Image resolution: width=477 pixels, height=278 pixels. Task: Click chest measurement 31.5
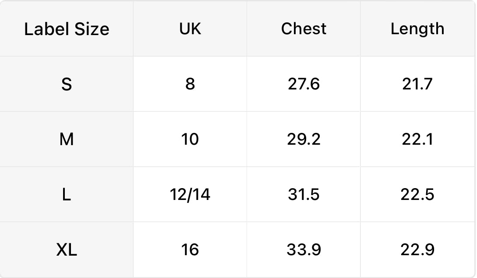(x=304, y=194)
